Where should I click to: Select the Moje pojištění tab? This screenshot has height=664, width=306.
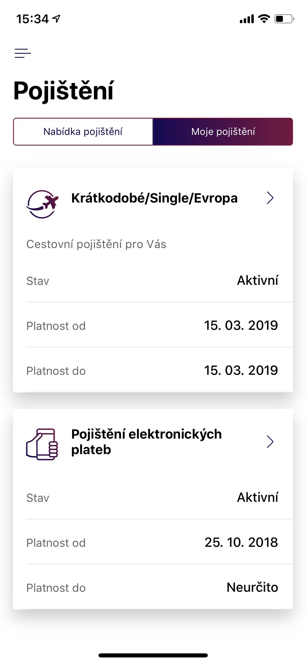223,132
